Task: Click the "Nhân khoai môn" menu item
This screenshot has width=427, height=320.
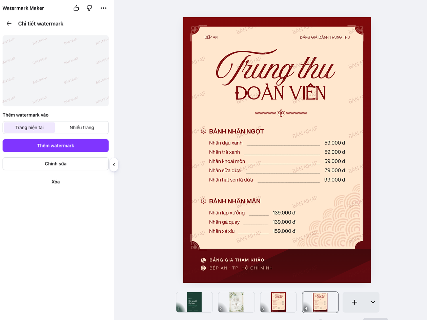Action: [227, 161]
